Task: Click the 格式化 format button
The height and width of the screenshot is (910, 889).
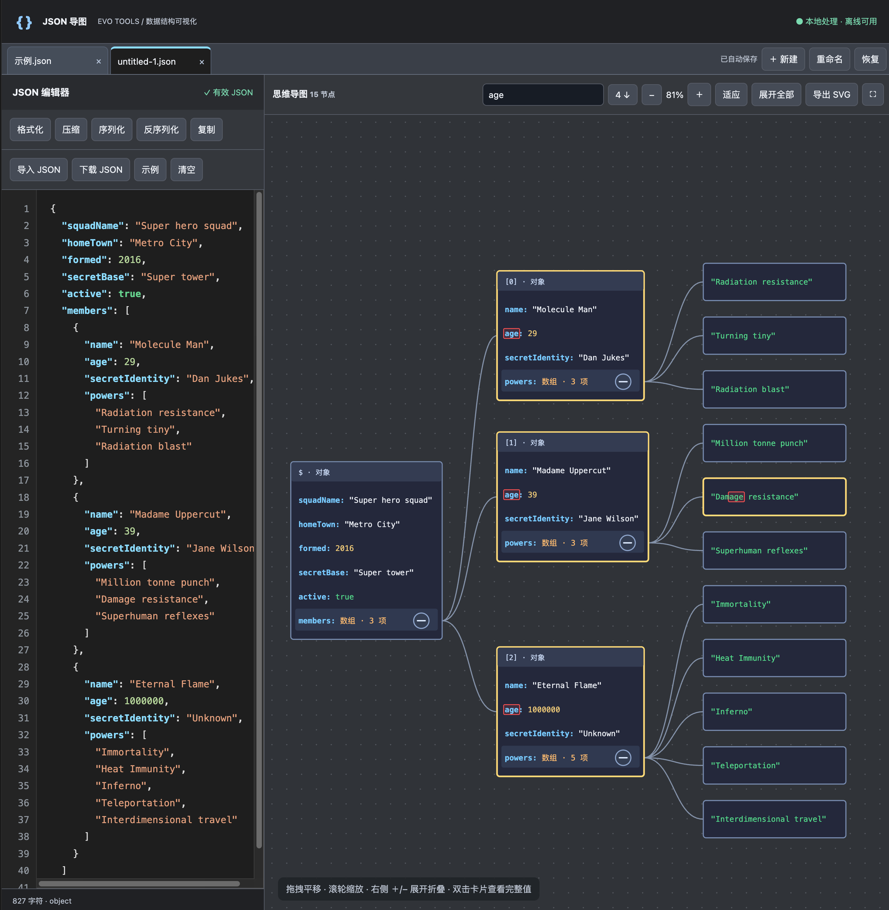Action: 30,129
